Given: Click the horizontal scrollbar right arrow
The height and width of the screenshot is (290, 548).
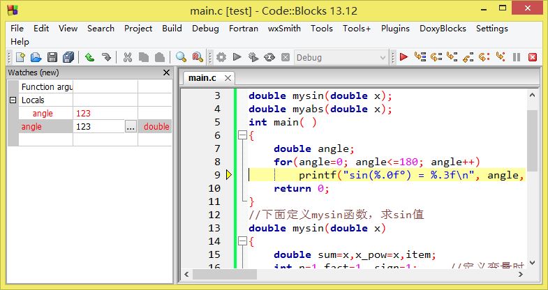Looking at the screenshot, I should click(520, 274).
